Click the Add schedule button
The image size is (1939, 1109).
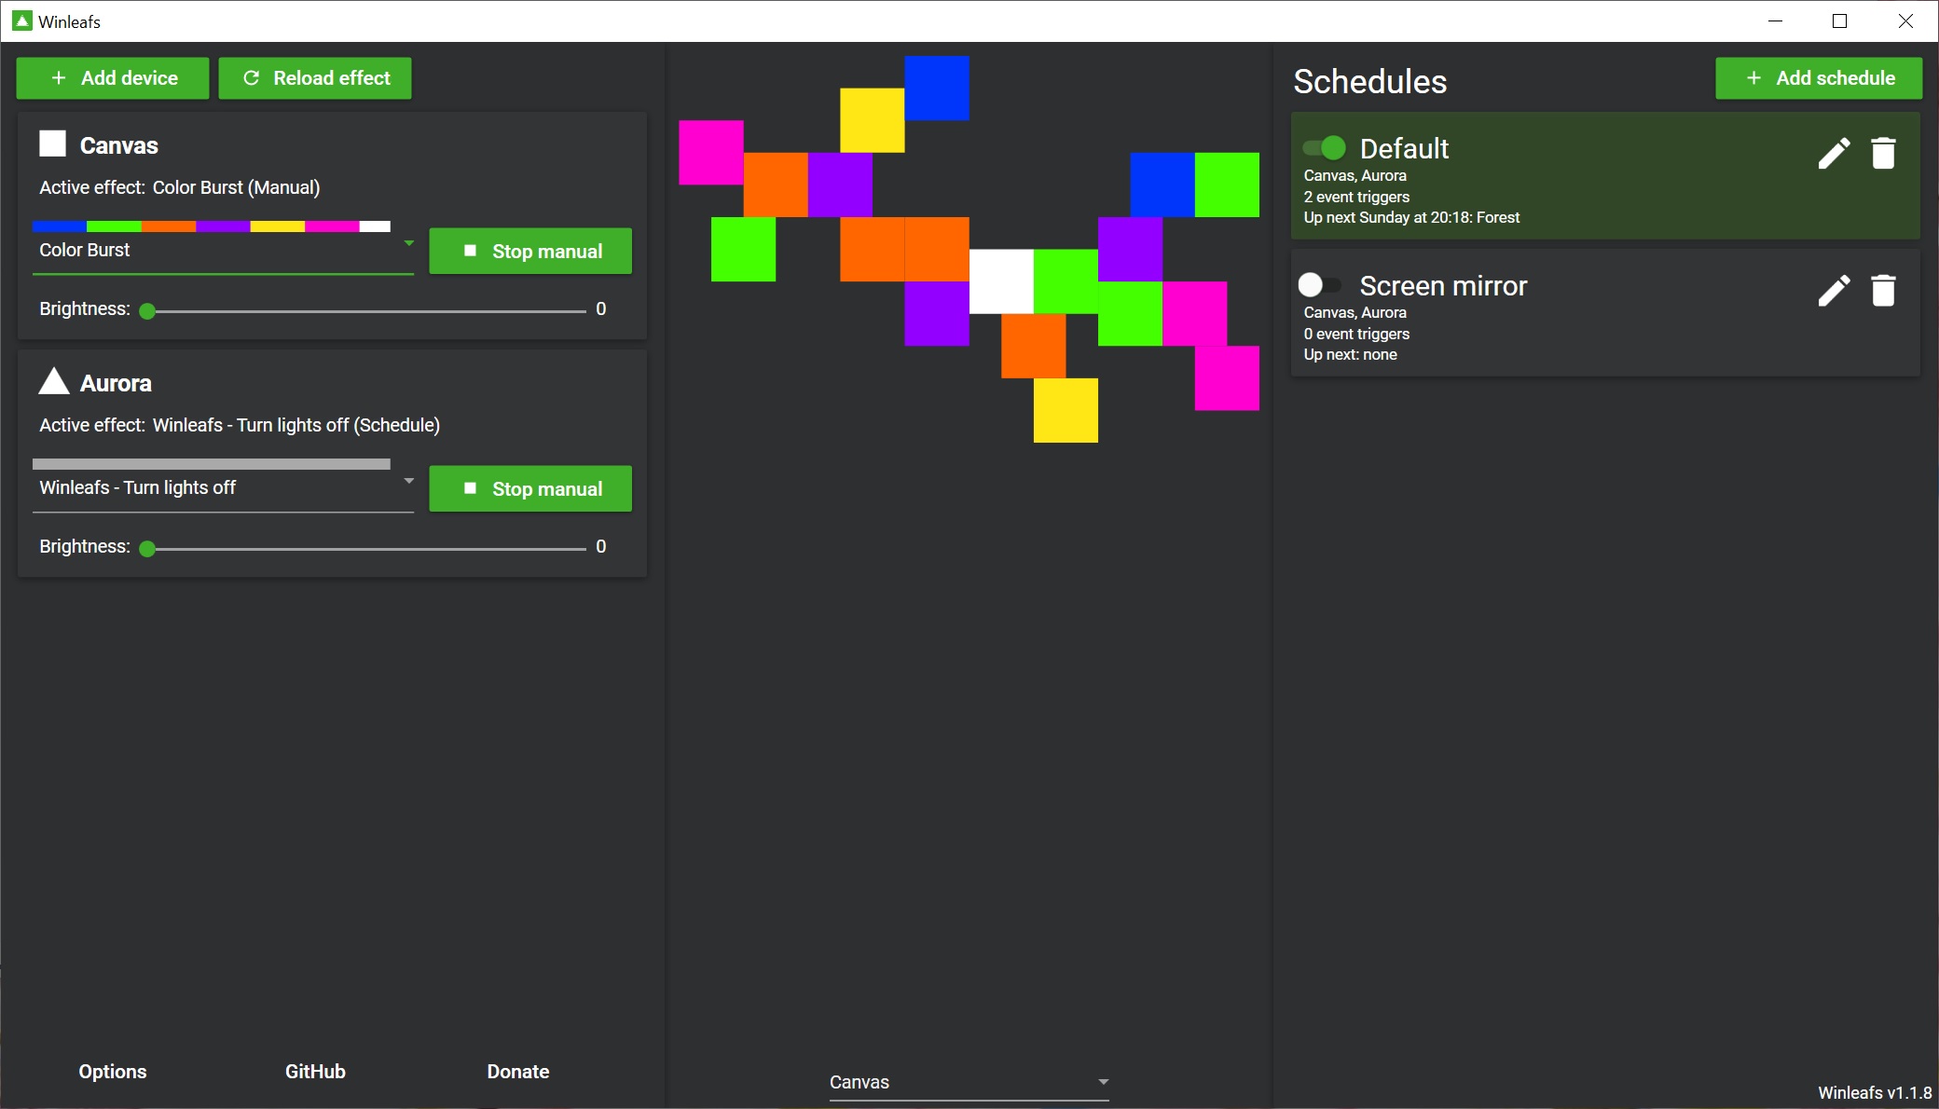coord(1818,78)
